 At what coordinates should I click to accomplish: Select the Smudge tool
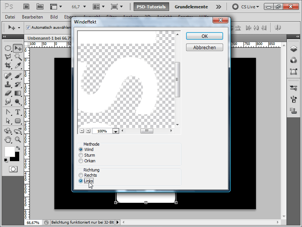click(x=8, y=102)
